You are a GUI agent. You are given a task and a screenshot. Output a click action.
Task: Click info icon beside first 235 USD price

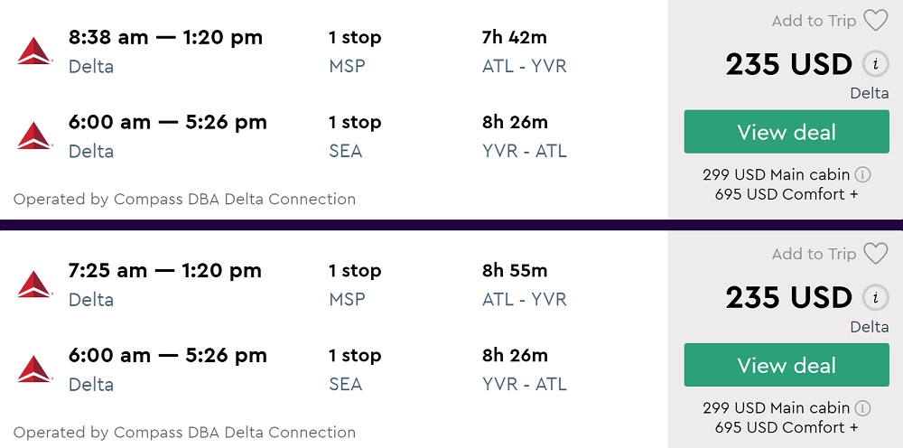873,65
